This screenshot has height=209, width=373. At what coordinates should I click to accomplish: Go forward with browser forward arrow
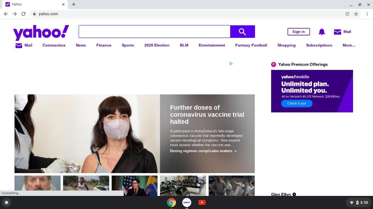click(x=15, y=14)
